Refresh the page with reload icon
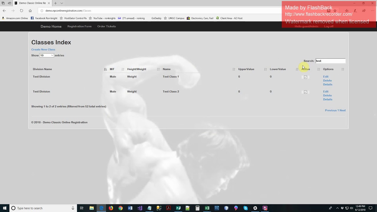The image size is (377, 212). 22,11
